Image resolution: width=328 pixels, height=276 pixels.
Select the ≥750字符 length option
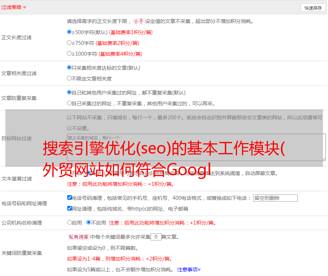coord(69,43)
